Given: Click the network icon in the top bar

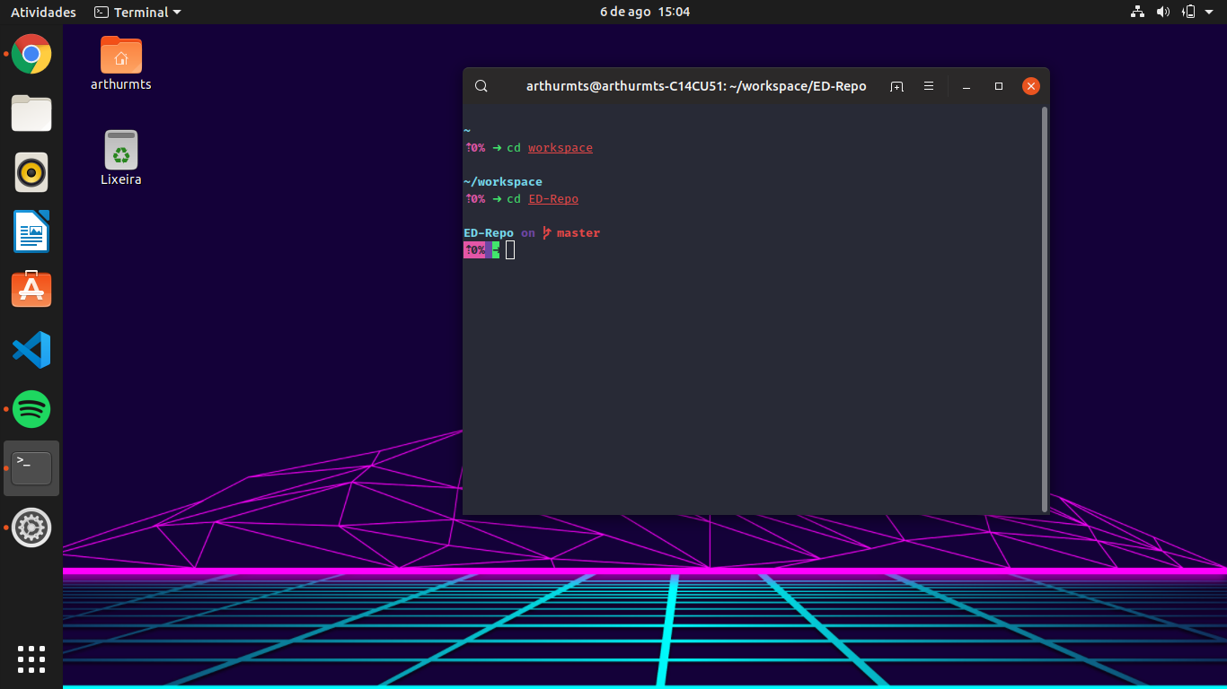Looking at the screenshot, I should (x=1137, y=12).
